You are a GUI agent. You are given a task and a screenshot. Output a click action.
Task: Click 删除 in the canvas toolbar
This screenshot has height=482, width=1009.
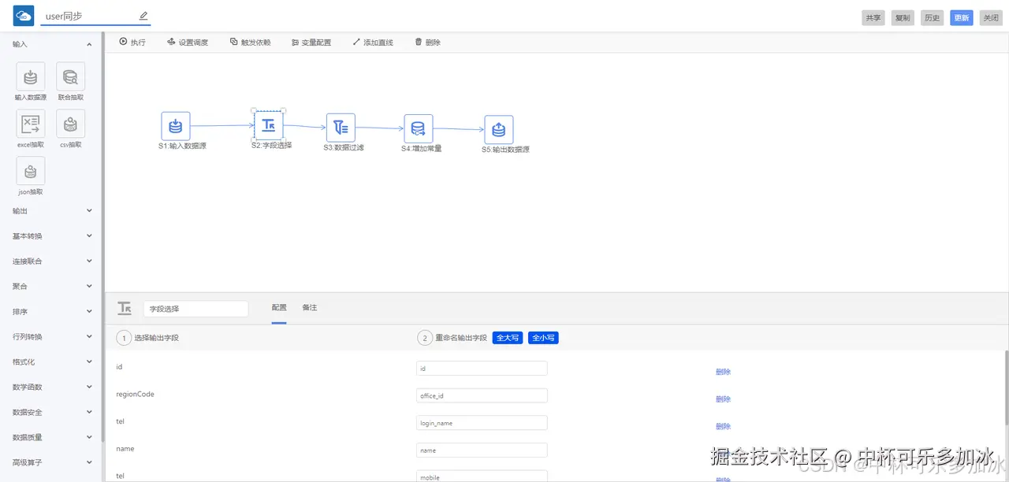coord(428,42)
